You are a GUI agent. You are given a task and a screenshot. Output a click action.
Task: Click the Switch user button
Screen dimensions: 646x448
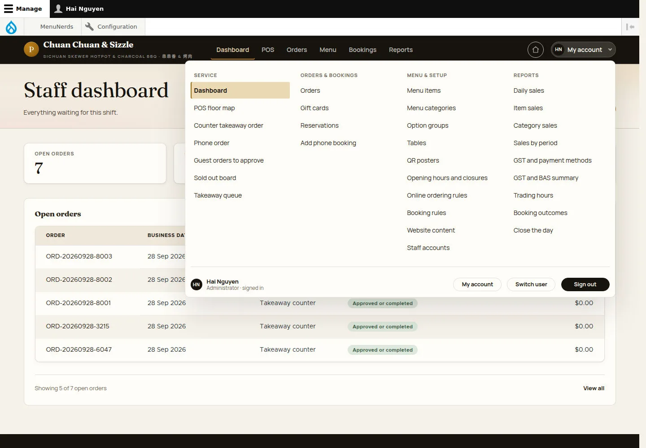pyautogui.click(x=531, y=284)
